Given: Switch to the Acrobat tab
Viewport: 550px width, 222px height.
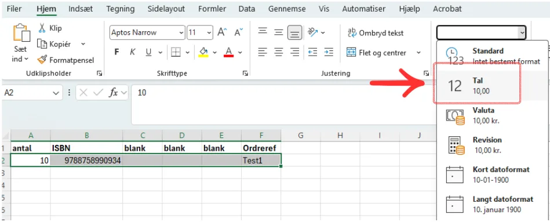Looking at the screenshot, I should (x=447, y=9).
